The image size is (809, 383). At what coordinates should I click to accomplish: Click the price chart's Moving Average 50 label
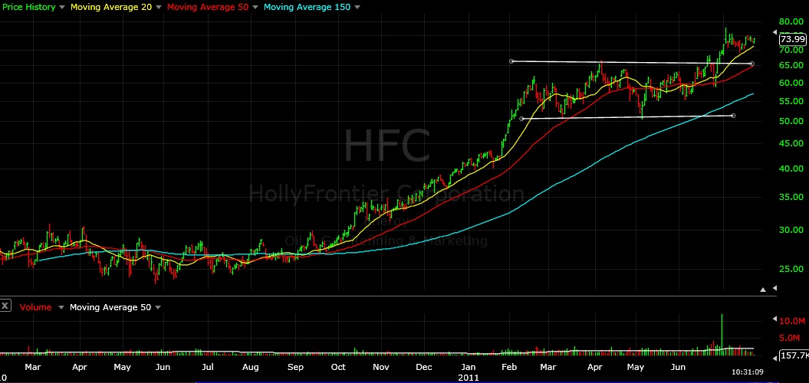207,7
